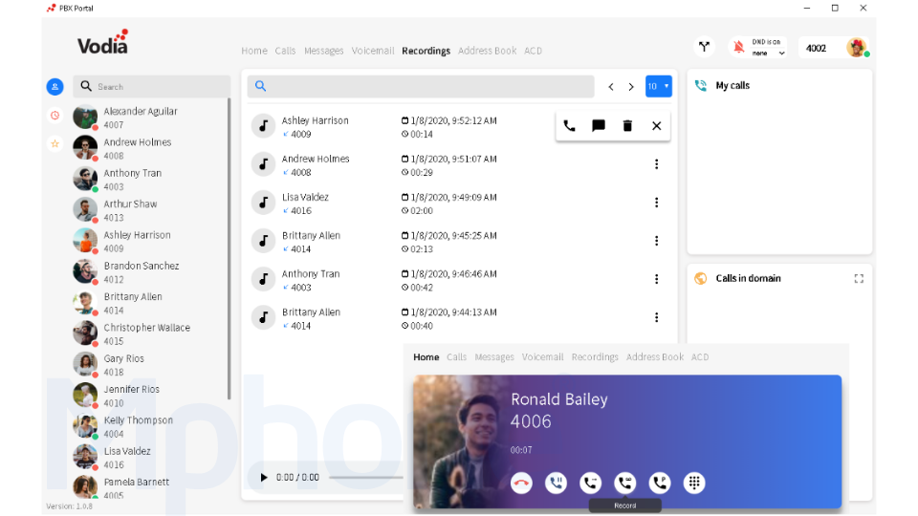Open the page size 10 dropdown
Image resolution: width=918 pixels, height=516 pixels.
coord(659,86)
